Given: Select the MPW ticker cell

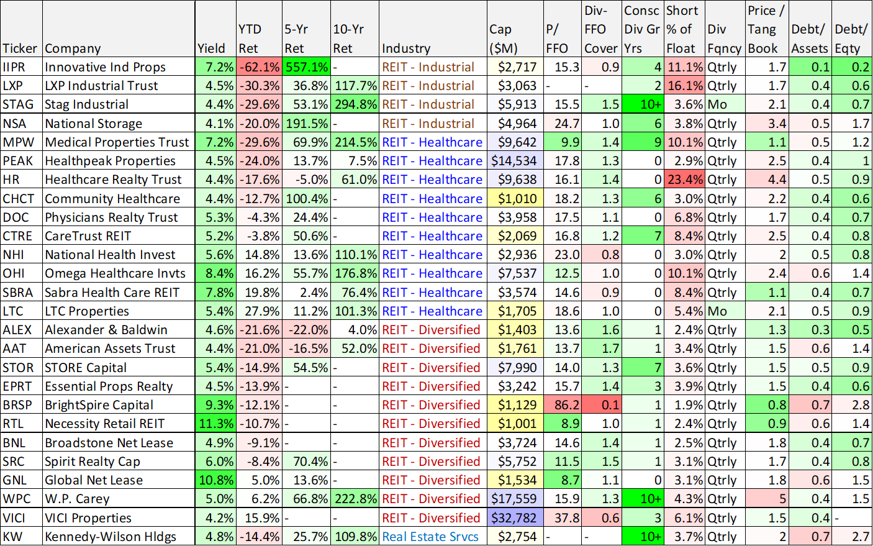Looking at the screenshot, I should (x=21, y=142).
